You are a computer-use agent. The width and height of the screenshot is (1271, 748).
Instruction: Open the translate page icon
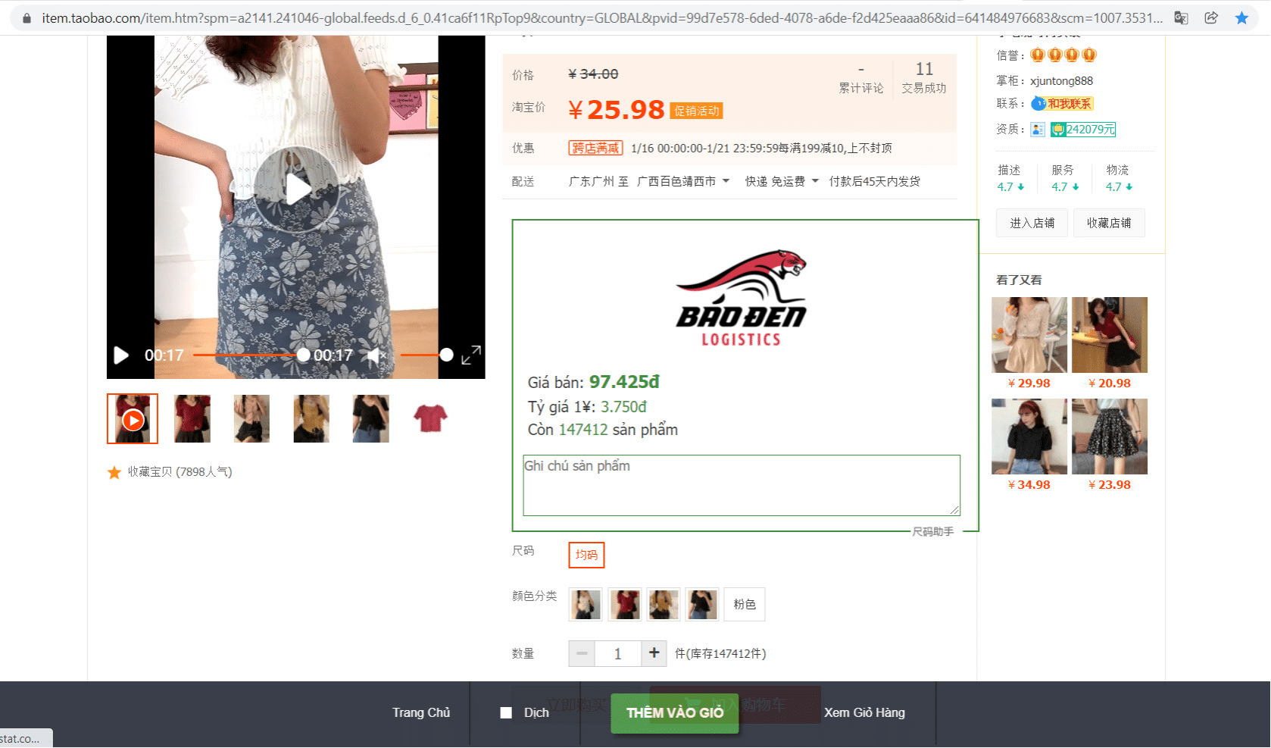coord(1181,18)
